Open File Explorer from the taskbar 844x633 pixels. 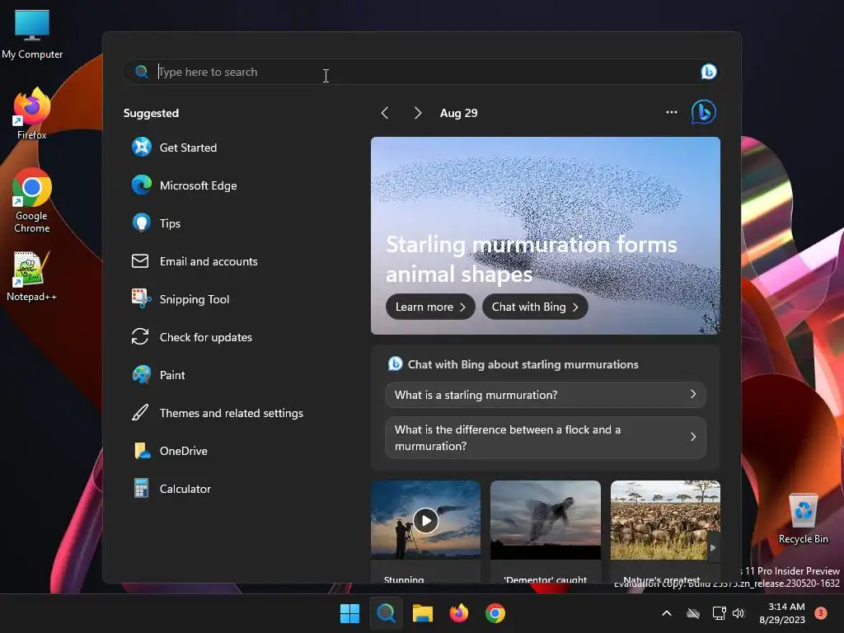click(423, 613)
